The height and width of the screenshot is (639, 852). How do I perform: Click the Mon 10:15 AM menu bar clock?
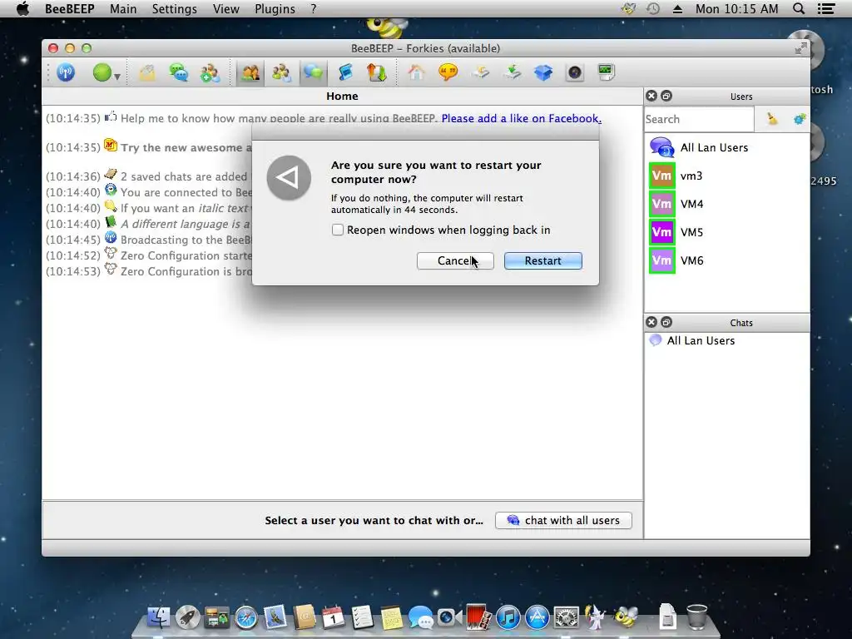(737, 9)
